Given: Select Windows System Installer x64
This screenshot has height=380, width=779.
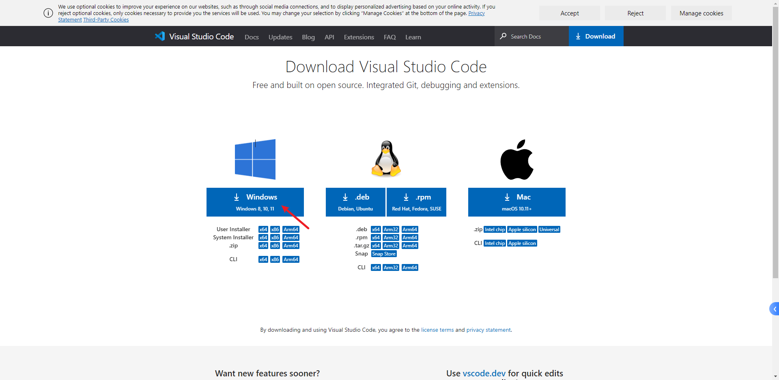Looking at the screenshot, I should click(263, 238).
